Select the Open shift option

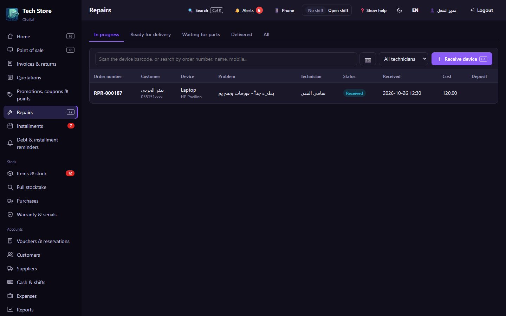tap(338, 10)
